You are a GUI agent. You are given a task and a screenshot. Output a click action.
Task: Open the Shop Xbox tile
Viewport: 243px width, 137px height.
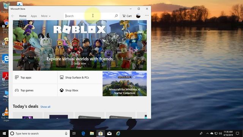click(x=80, y=90)
